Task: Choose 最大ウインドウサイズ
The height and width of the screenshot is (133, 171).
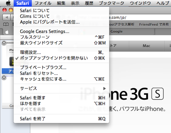Action: tap(61, 43)
